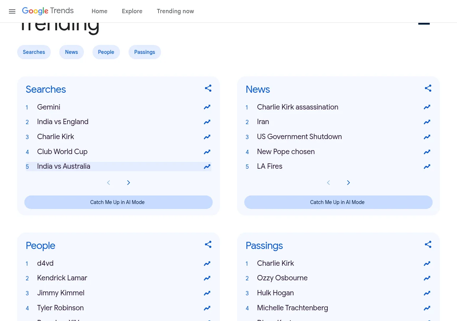The image size is (457, 321).
Task: Click the Google Trends logo
Action: point(48,11)
